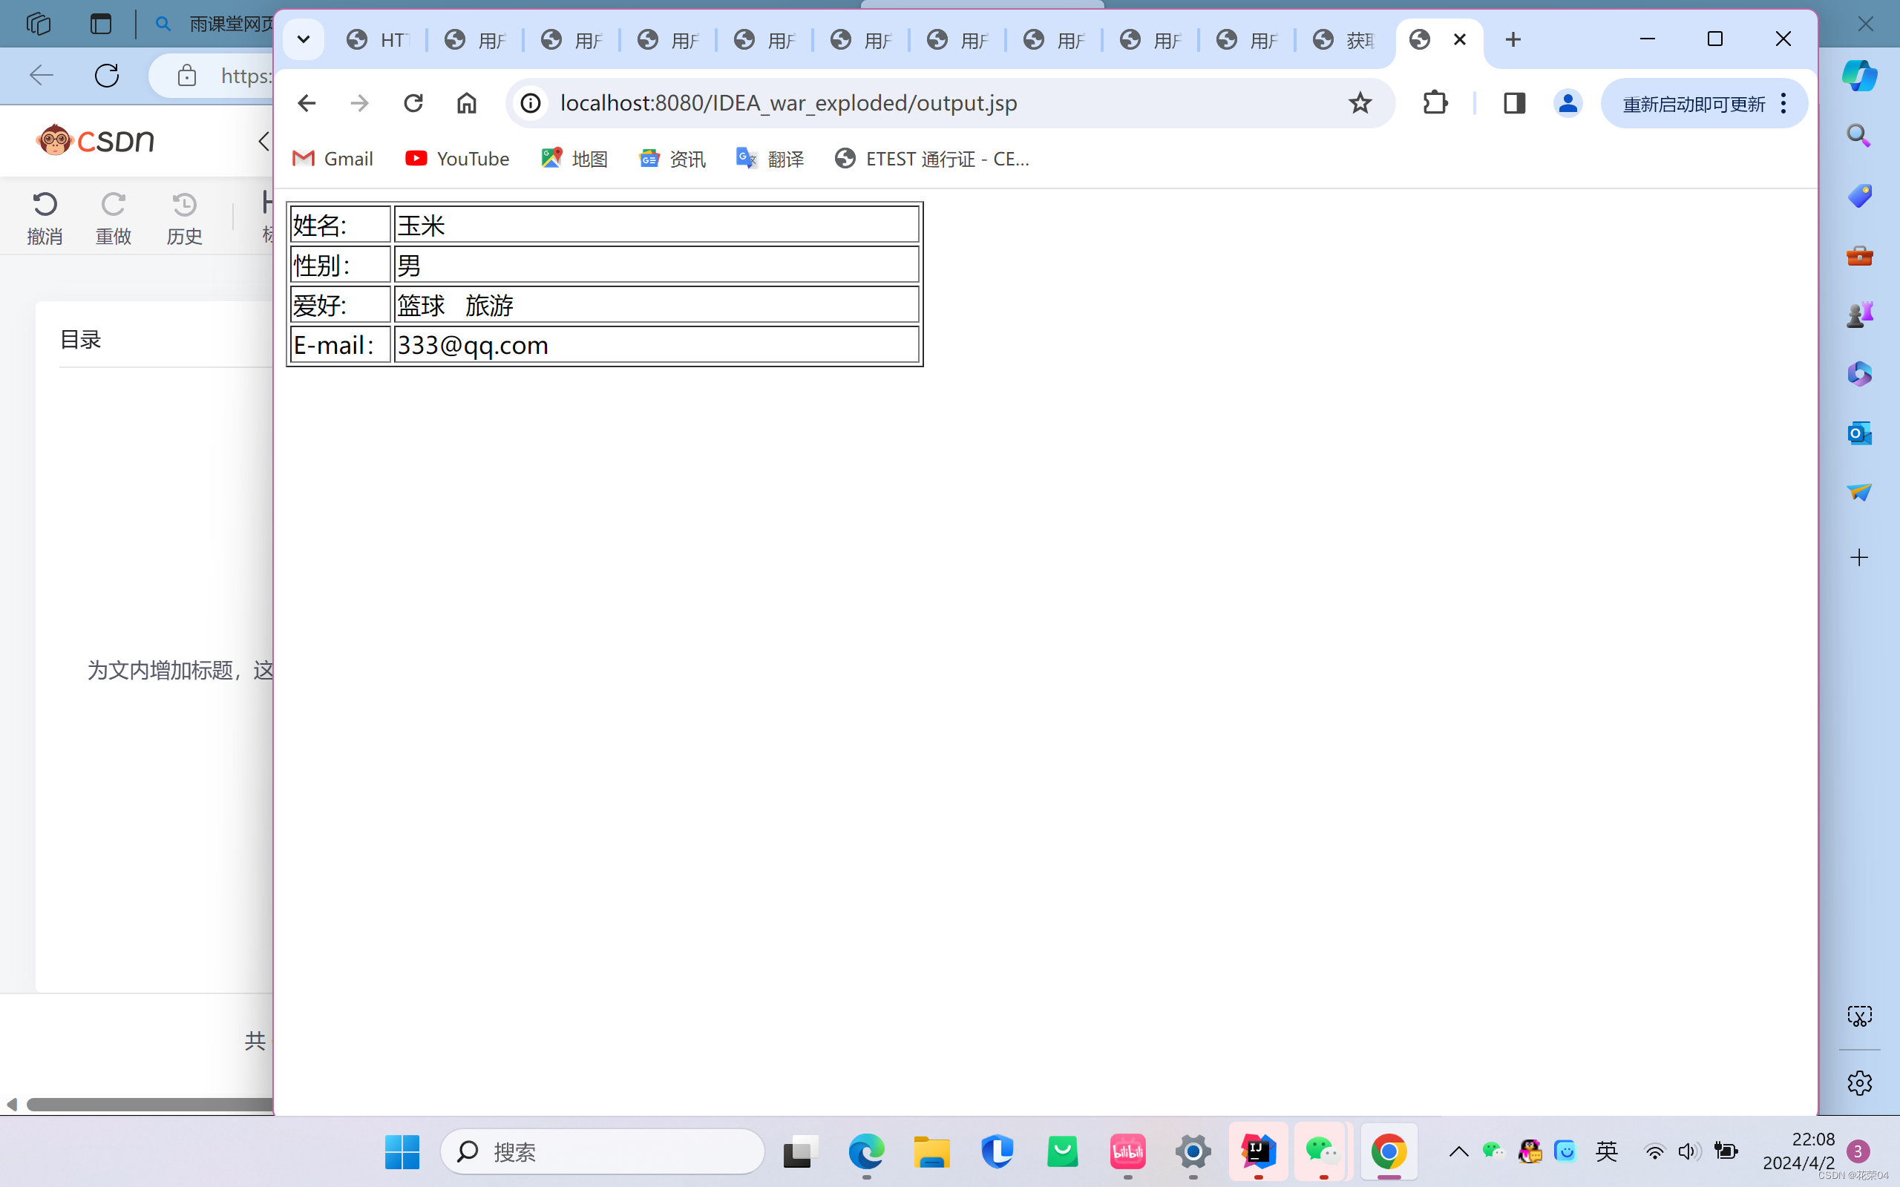Screen dimensions: 1900x1187
Task: Click the horizontal scrollbar in CSDN page
Action: coord(149,1105)
